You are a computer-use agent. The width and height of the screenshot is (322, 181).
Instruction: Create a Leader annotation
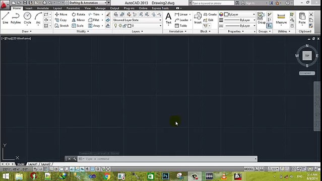tap(181, 20)
